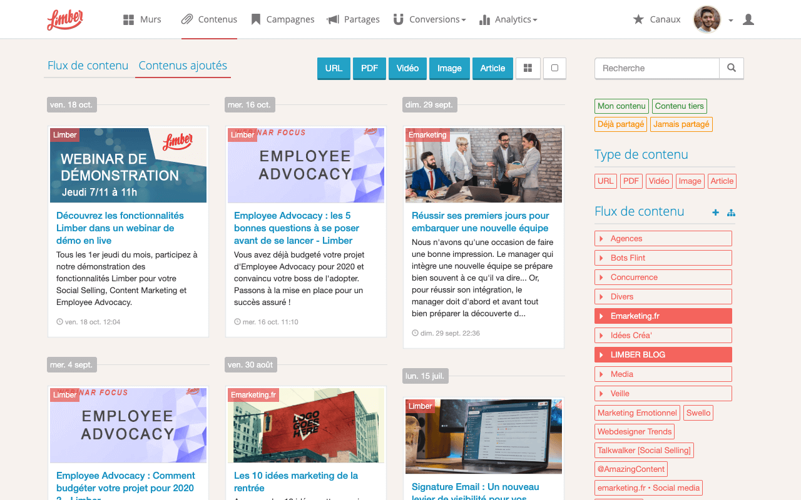Add content with URL button
Viewport: 801px width, 500px height.
pos(334,68)
